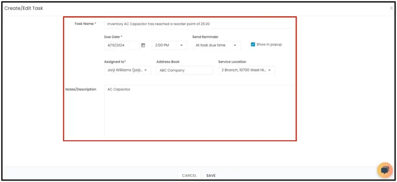This screenshot has width=397, height=182.
Task: Click into the Task Name field
Action: (198, 24)
